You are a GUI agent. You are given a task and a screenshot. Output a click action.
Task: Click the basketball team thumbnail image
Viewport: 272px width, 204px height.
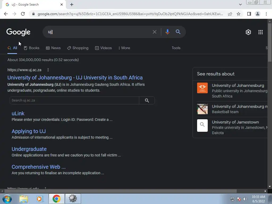coord(202,109)
